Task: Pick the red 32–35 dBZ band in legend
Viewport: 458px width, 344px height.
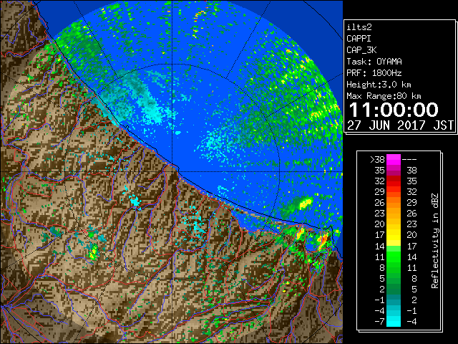Action: (x=394, y=181)
